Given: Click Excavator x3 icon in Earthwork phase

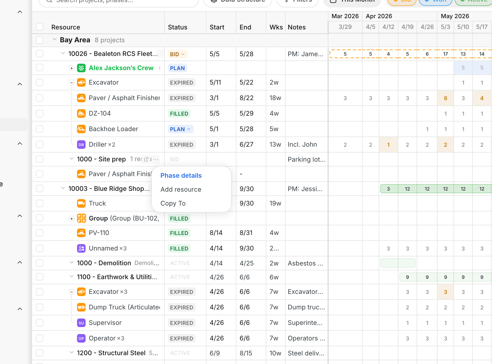Looking at the screenshot, I should coord(81,292).
